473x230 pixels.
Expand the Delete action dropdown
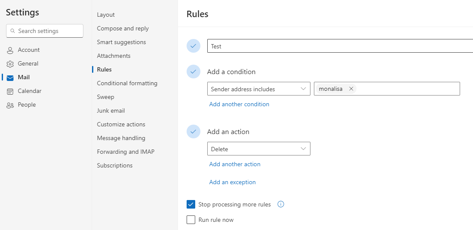coord(258,149)
